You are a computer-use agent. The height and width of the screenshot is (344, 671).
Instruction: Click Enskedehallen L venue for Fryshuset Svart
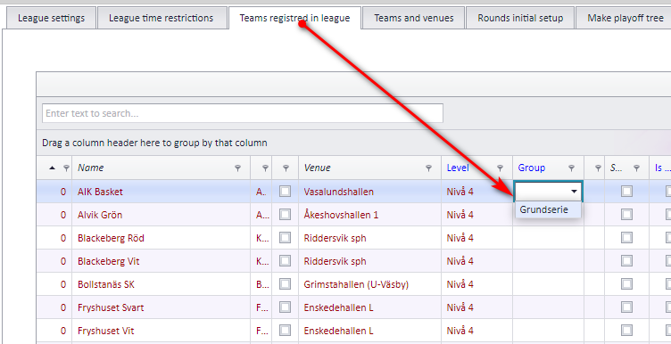(x=370, y=307)
